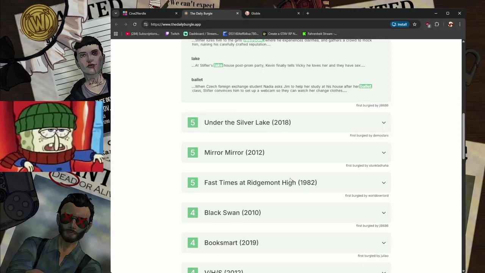
Task: Install The Daily Burgle app
Action: coord(399,24)
